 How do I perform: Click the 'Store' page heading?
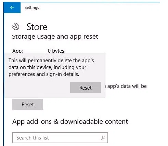(x=37, y=27)
